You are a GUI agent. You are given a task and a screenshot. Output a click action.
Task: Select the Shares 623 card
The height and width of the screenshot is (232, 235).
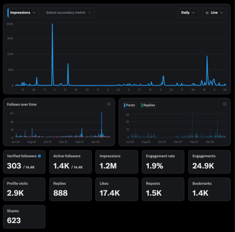[x=24, y=217]
